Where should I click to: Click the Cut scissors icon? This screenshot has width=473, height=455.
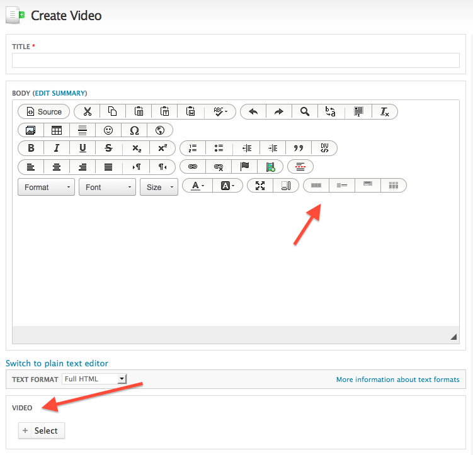click(87, 111)
